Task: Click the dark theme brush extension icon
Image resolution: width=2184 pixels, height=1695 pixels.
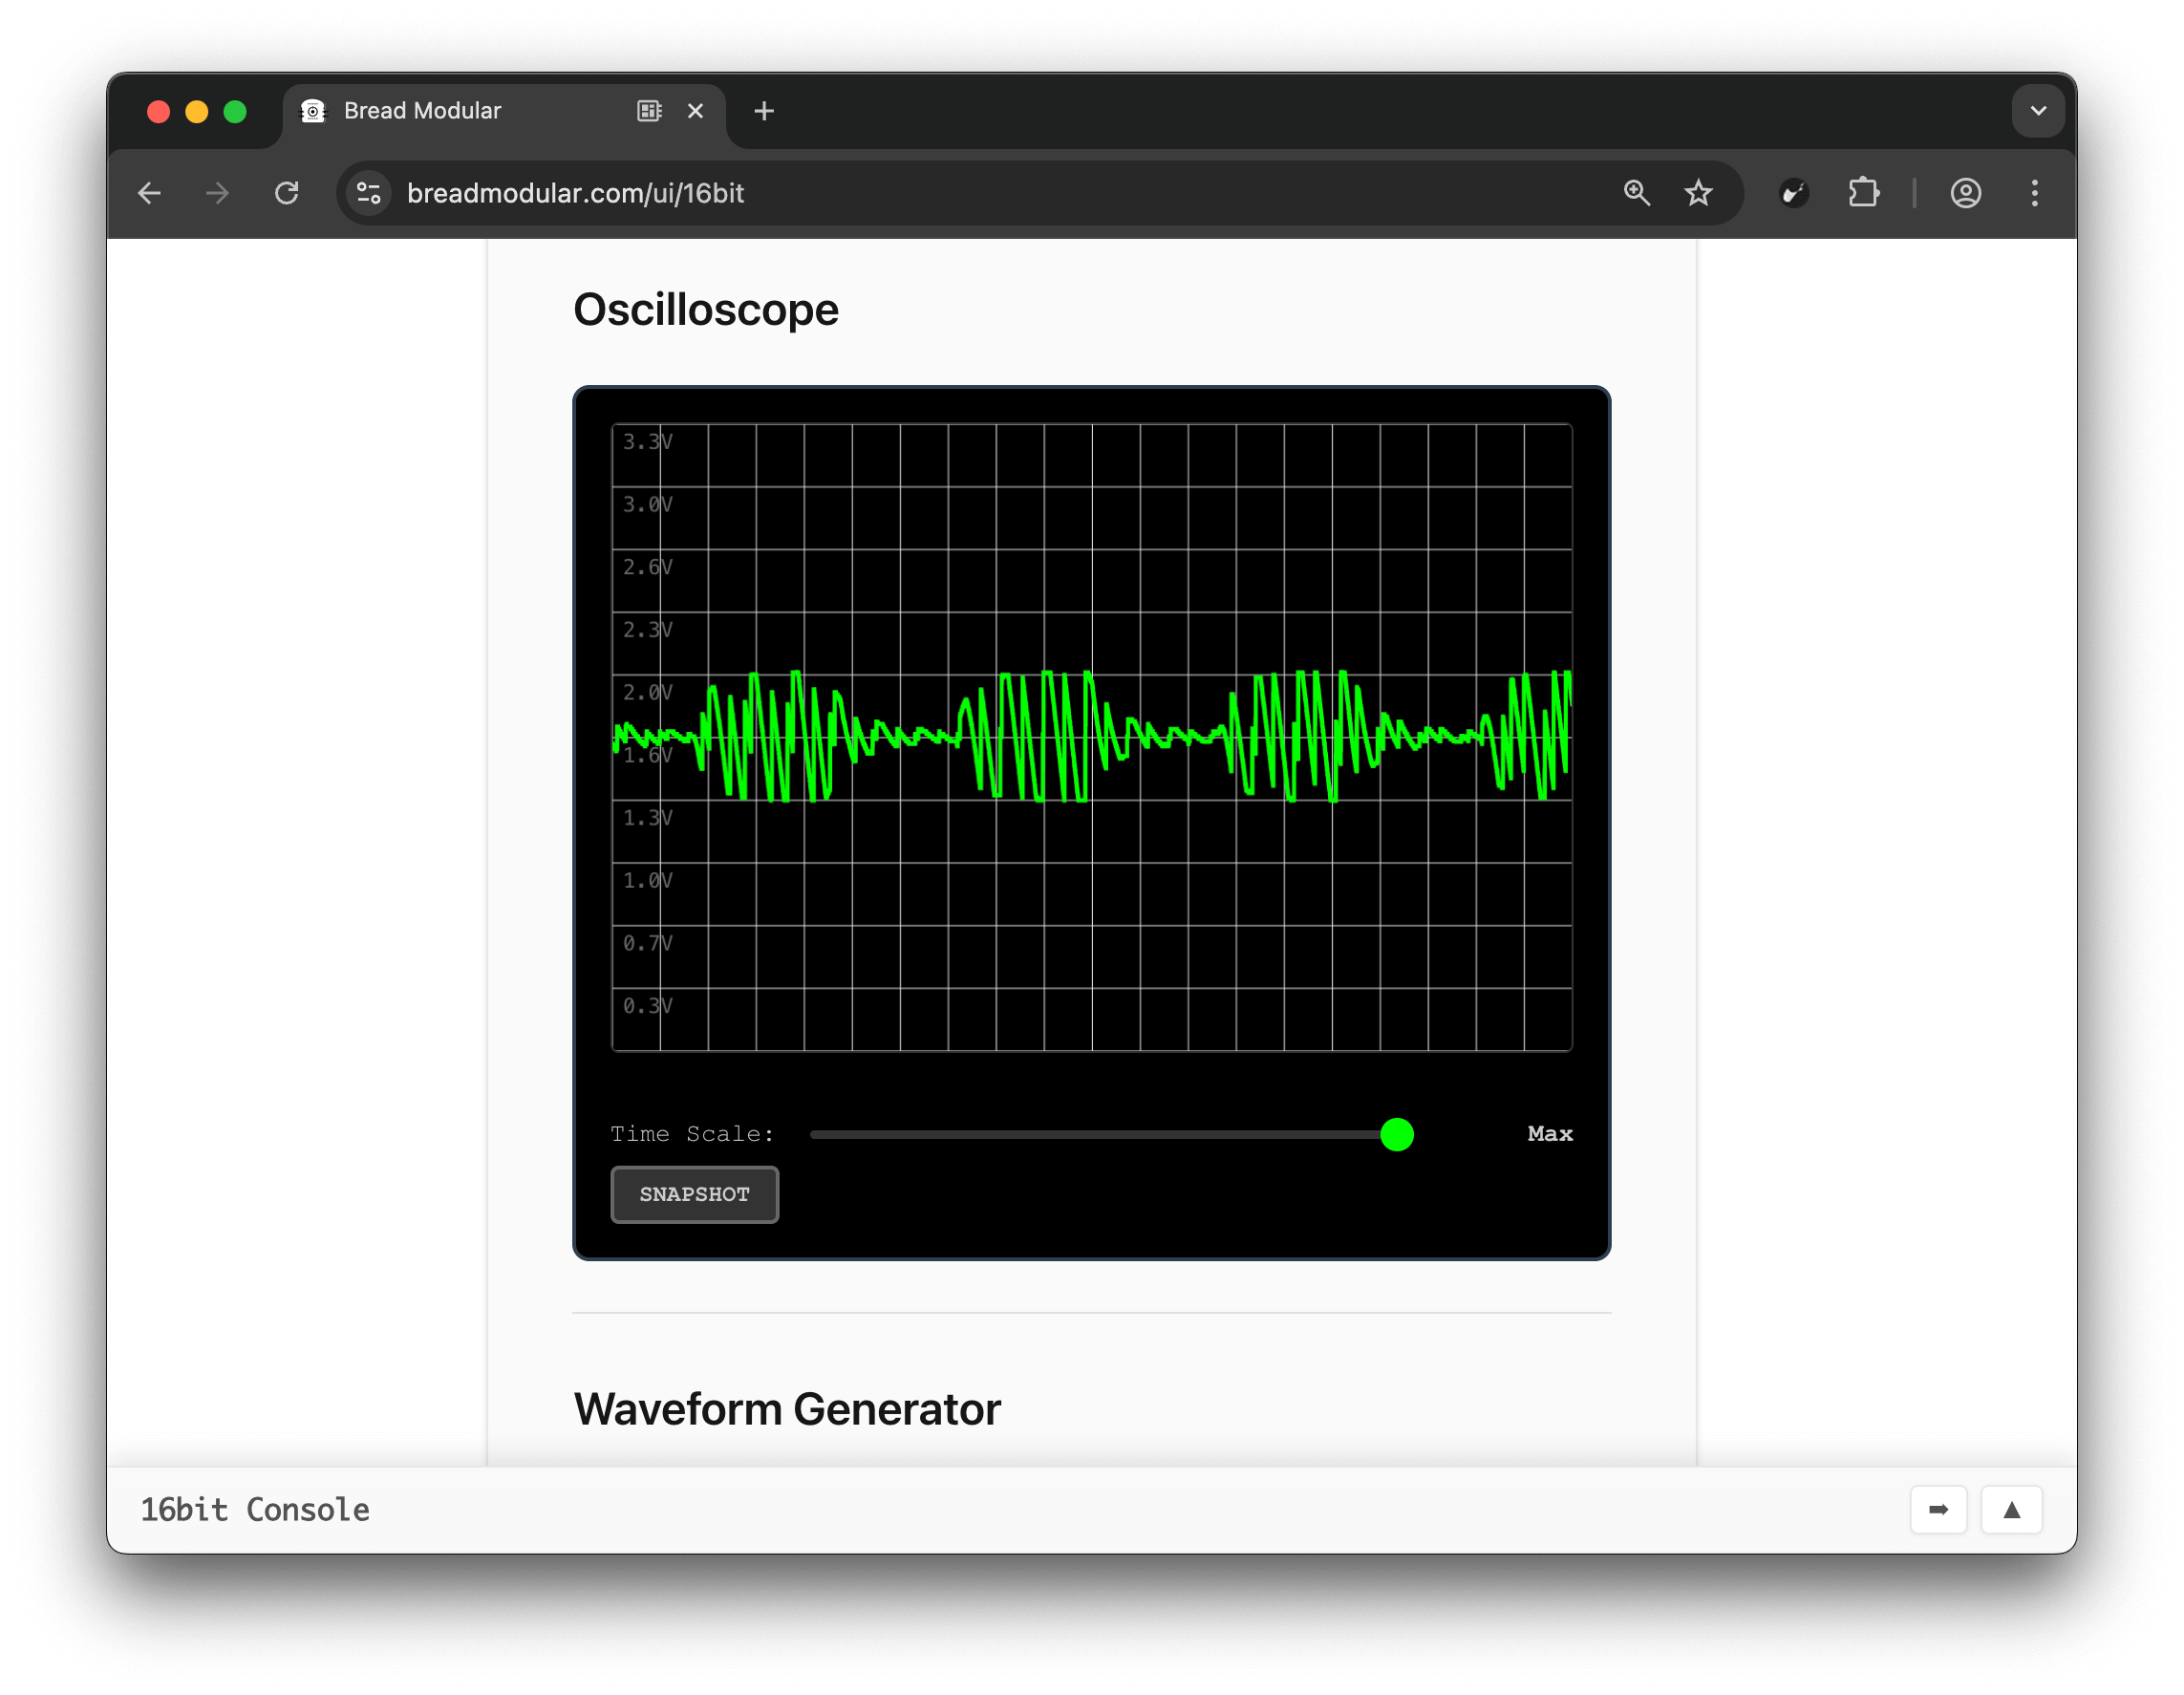Action: pyautogui.click(x=1792, y=193)
